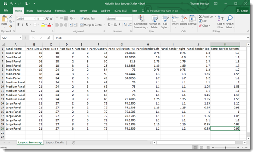
Task: Decrease font size with smaller A icon
Action: click(x=51, y=18)
